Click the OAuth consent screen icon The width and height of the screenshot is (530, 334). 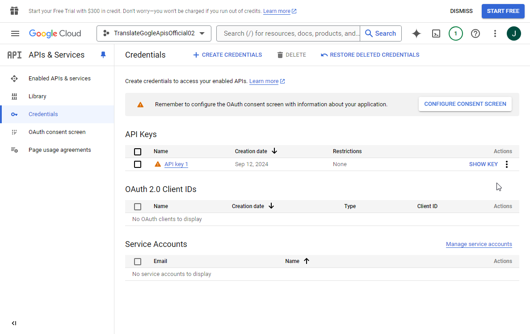tap(14, 132)
